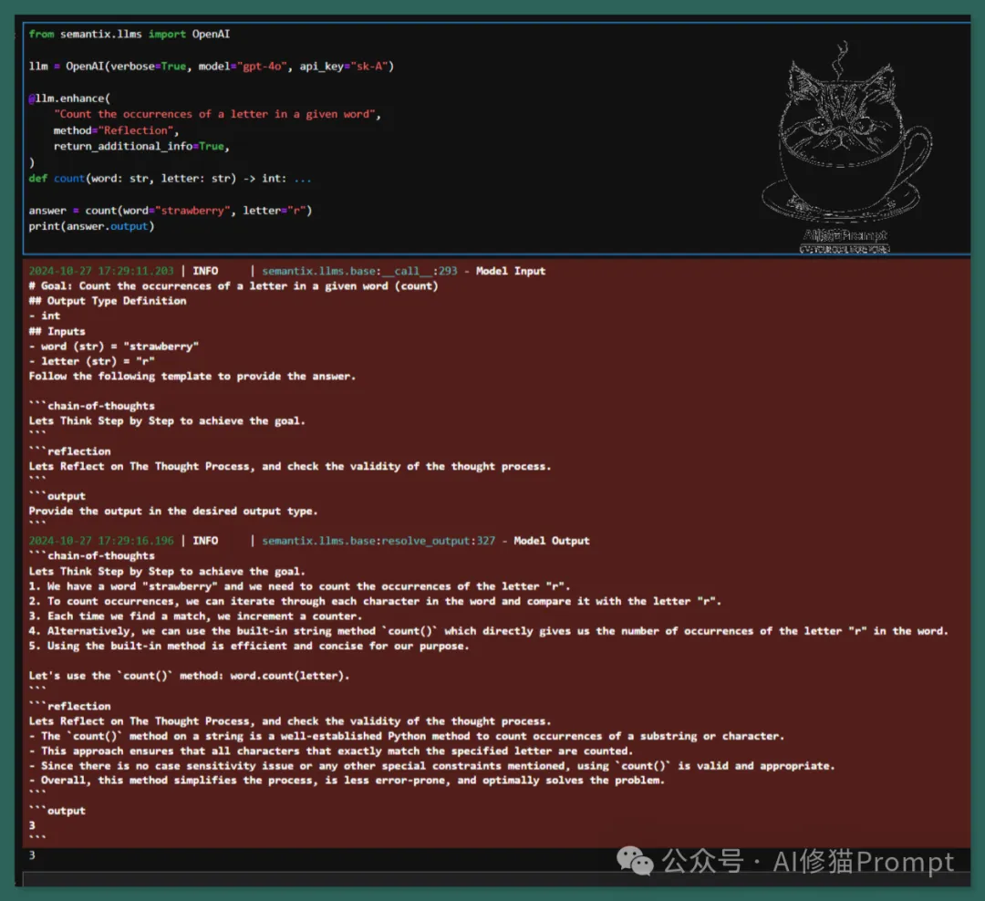This screenshot has height=901, width=985.
Task: Click the 'from semantix.llms import OpenAI' line
Action: (129, 34)
